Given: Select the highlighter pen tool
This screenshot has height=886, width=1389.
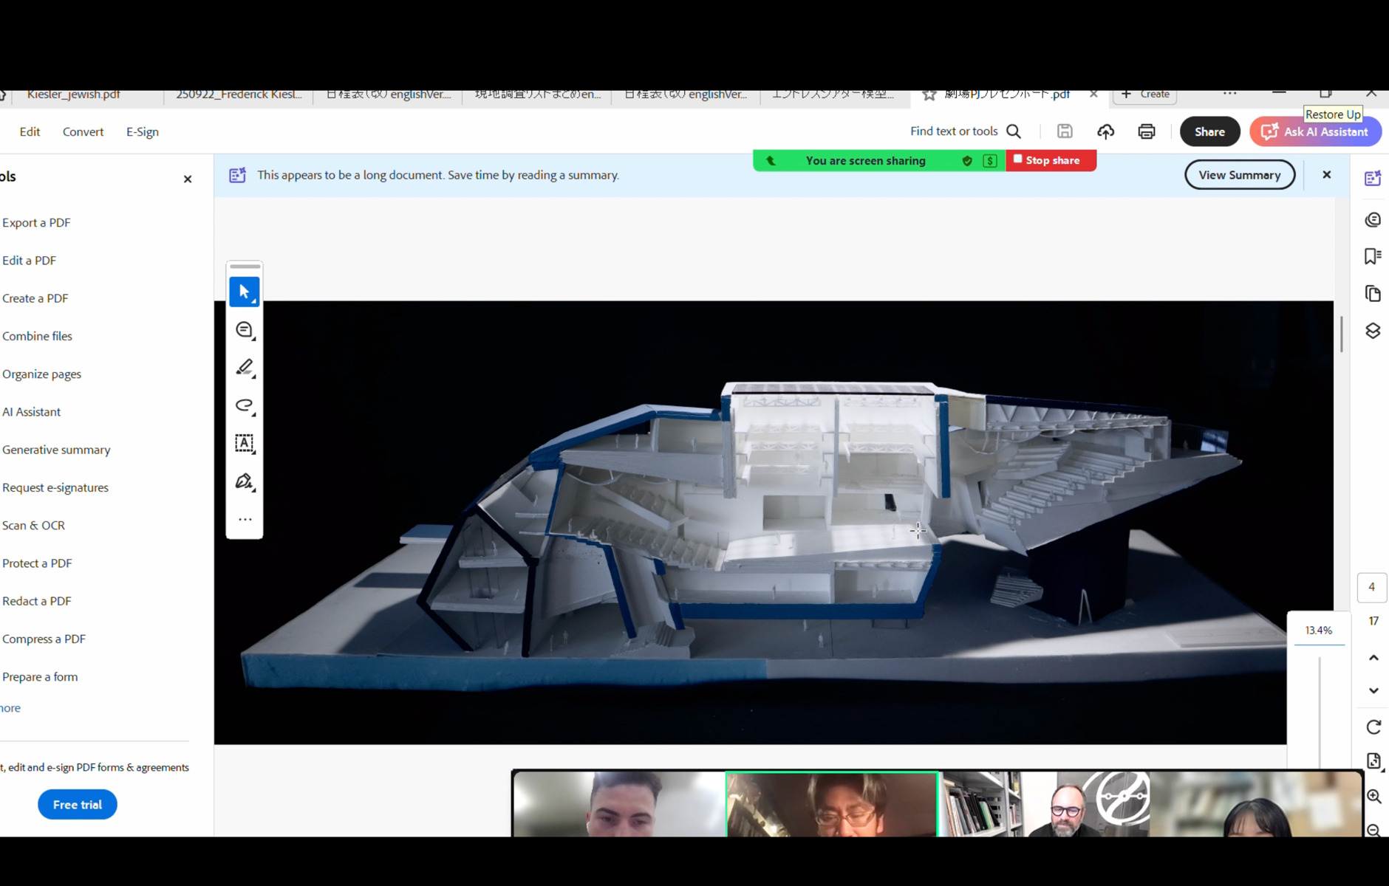Looking at the screenshot, I should click(x=244, y=368).
